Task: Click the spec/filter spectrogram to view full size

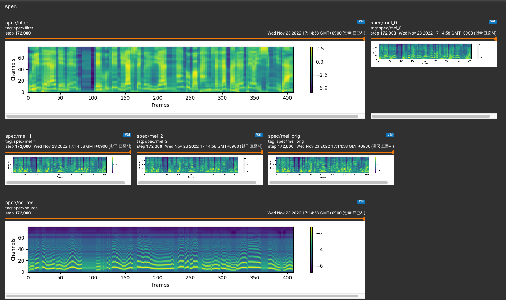Action: coord(161,69)
